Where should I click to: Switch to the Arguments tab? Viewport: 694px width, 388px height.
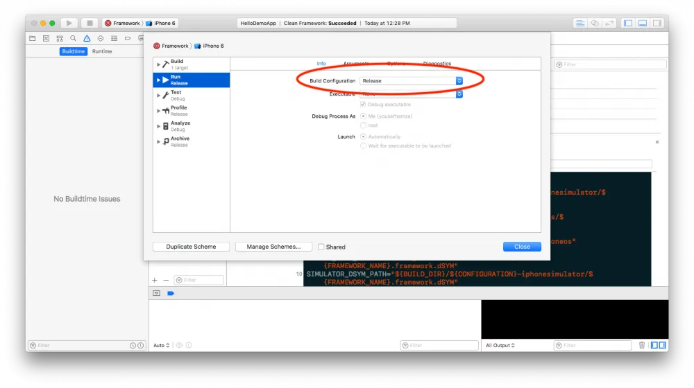point(356,64)
